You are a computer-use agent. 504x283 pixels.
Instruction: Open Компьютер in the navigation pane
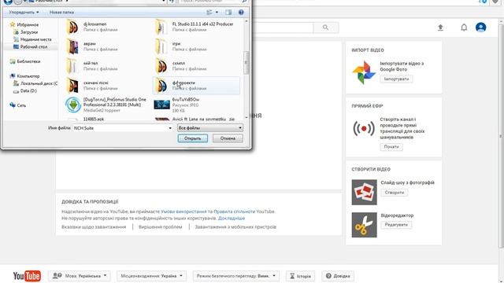click(28, 76)
